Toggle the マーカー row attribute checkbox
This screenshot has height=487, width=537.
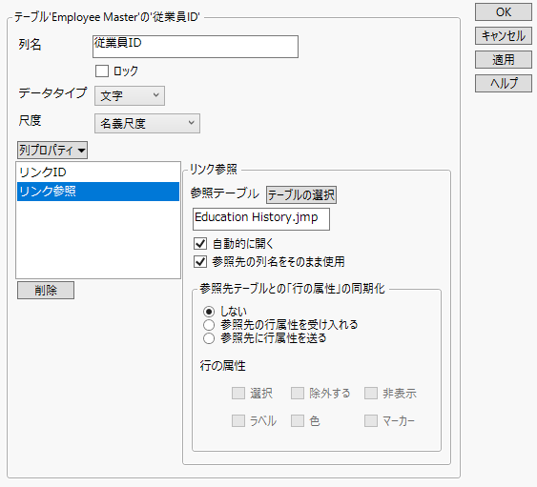tap(371, 421)
